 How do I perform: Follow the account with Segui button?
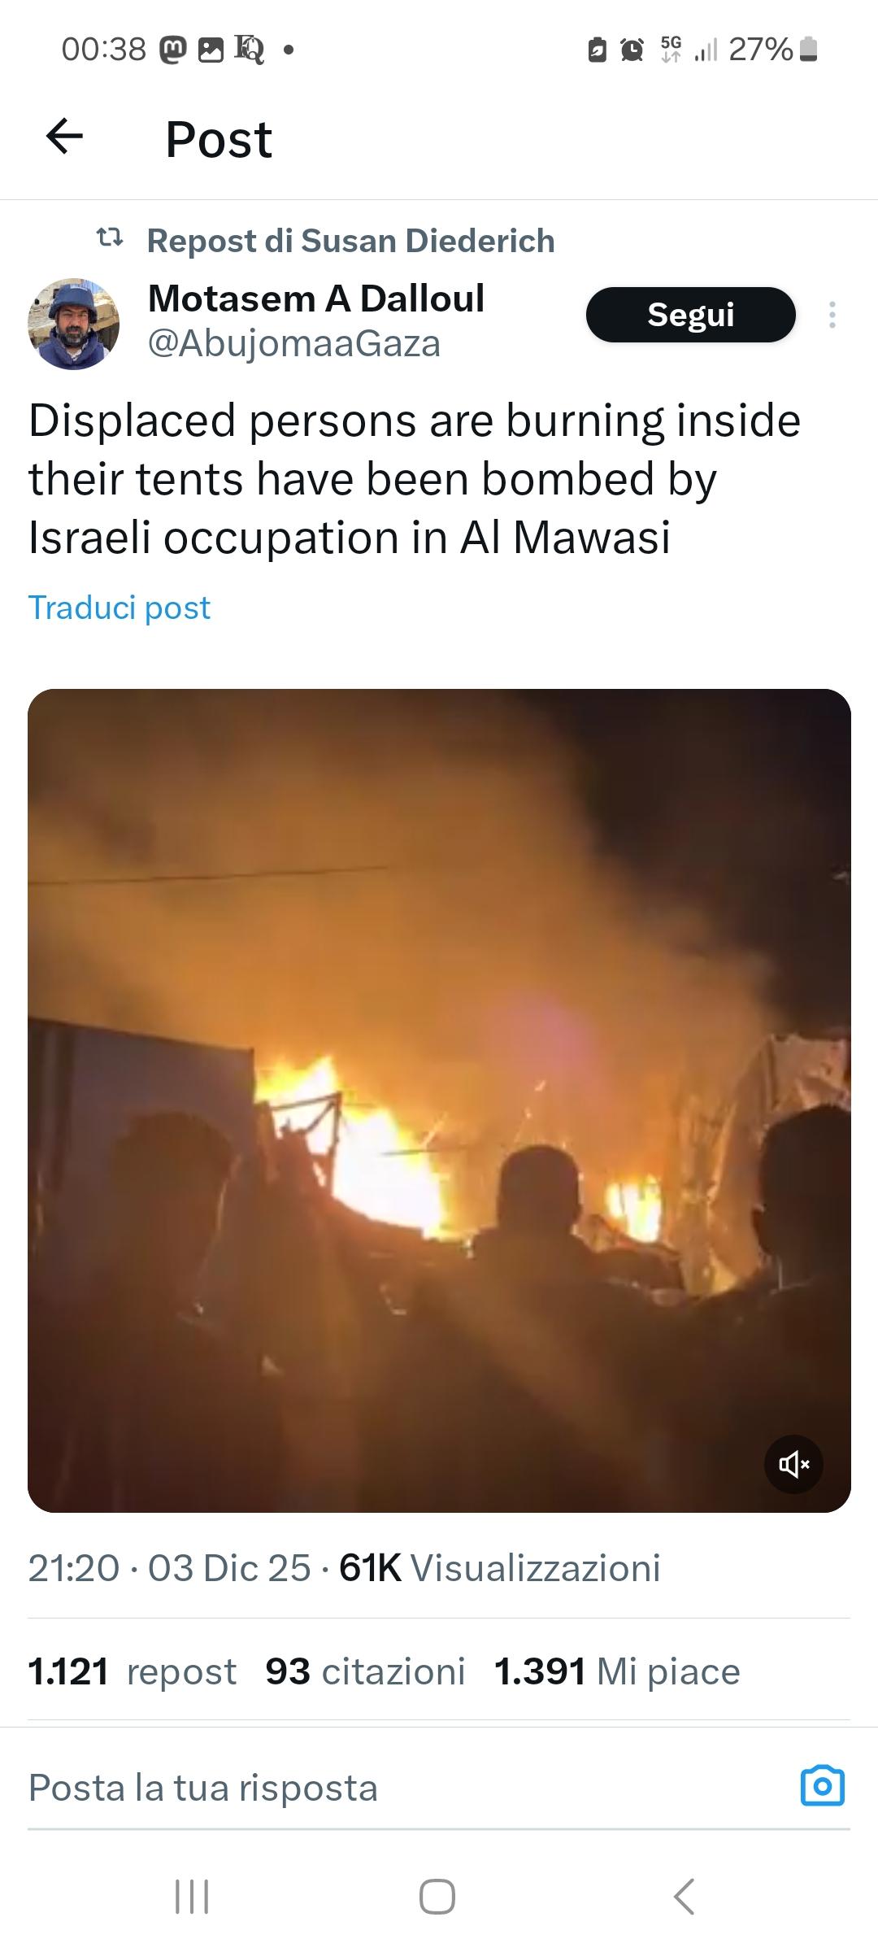pos(690,315)
